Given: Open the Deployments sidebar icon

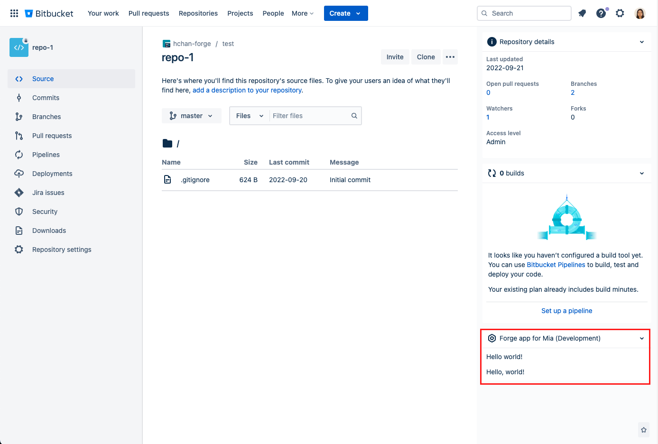Looking at the screenshot, I should [x=19, y=174].
